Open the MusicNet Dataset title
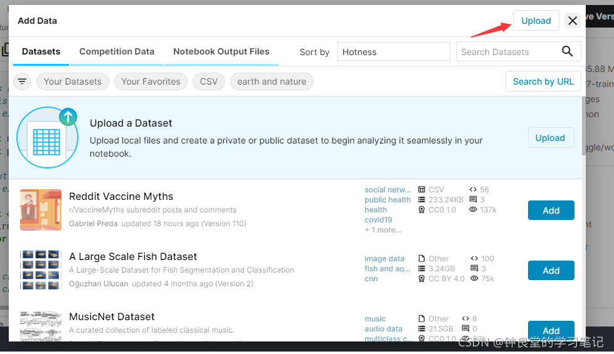The image size is (614, 354). coord(112,316)
